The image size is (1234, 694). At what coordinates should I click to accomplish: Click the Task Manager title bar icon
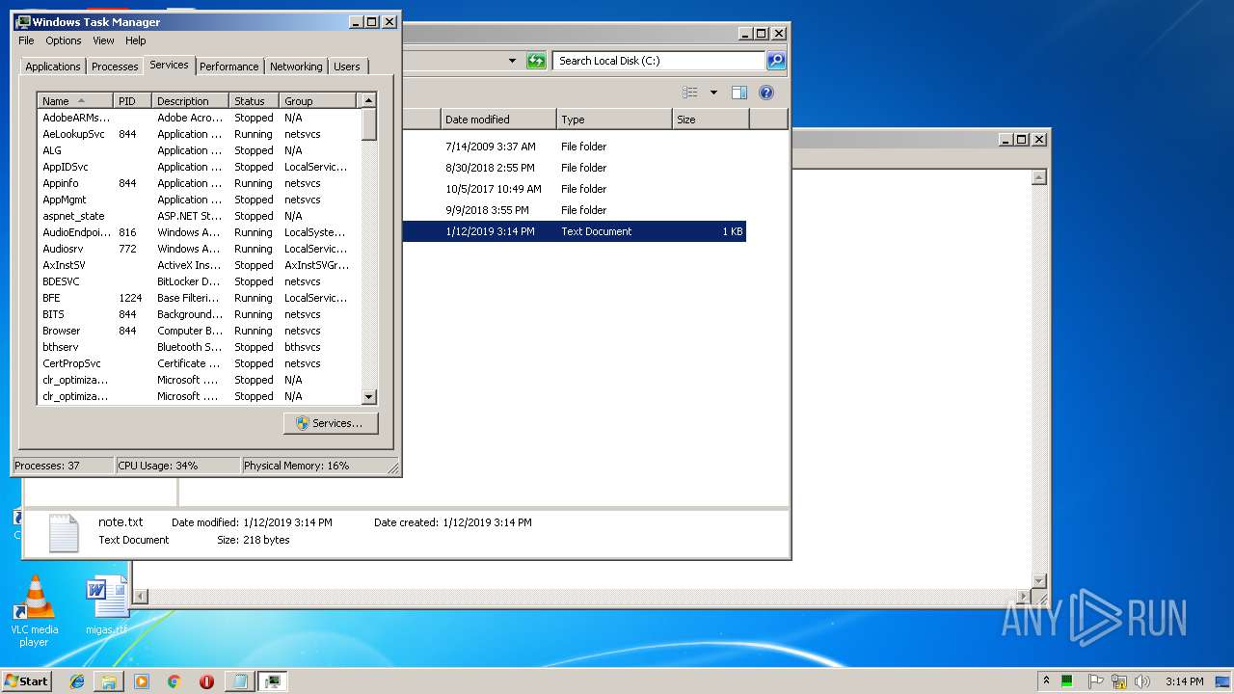(23, 21)
